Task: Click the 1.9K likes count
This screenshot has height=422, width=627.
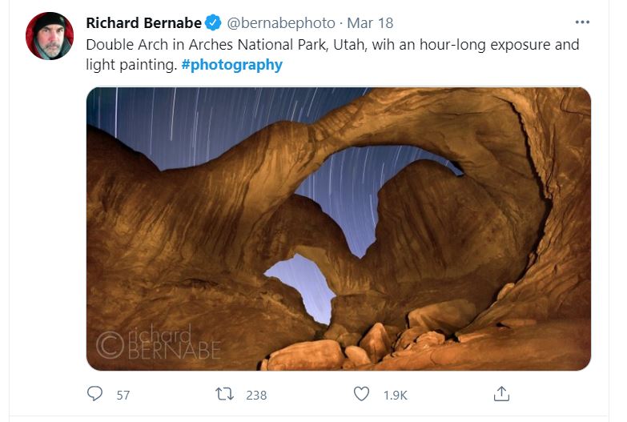Action: (x=395, y=395)
